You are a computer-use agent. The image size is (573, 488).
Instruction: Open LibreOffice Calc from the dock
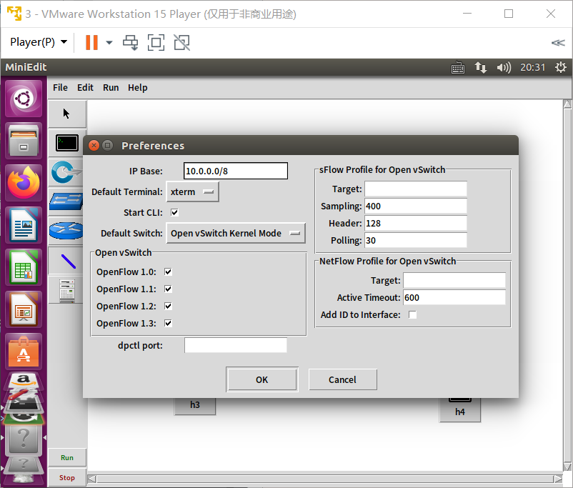tap(24, 267)
